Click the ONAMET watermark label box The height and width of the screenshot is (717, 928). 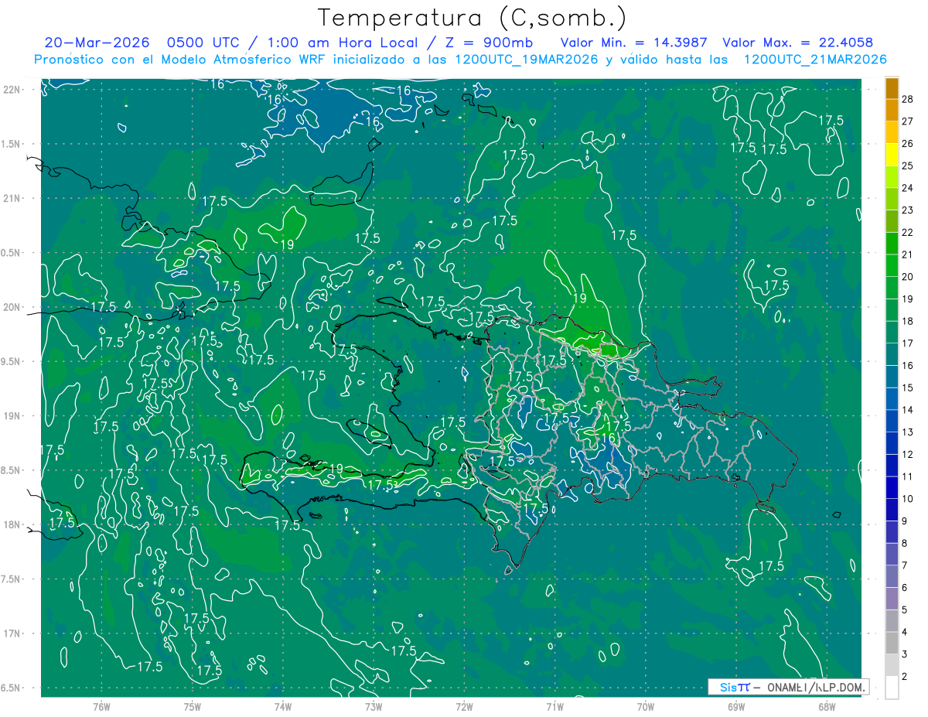point(789,687)
